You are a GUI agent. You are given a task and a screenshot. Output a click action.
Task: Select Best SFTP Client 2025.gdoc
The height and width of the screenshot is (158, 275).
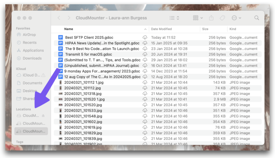tap(89, 37)
